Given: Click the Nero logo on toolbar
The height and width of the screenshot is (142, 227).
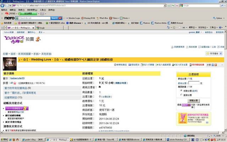Looking at the screenshot, I should click(x=9, y=18).
